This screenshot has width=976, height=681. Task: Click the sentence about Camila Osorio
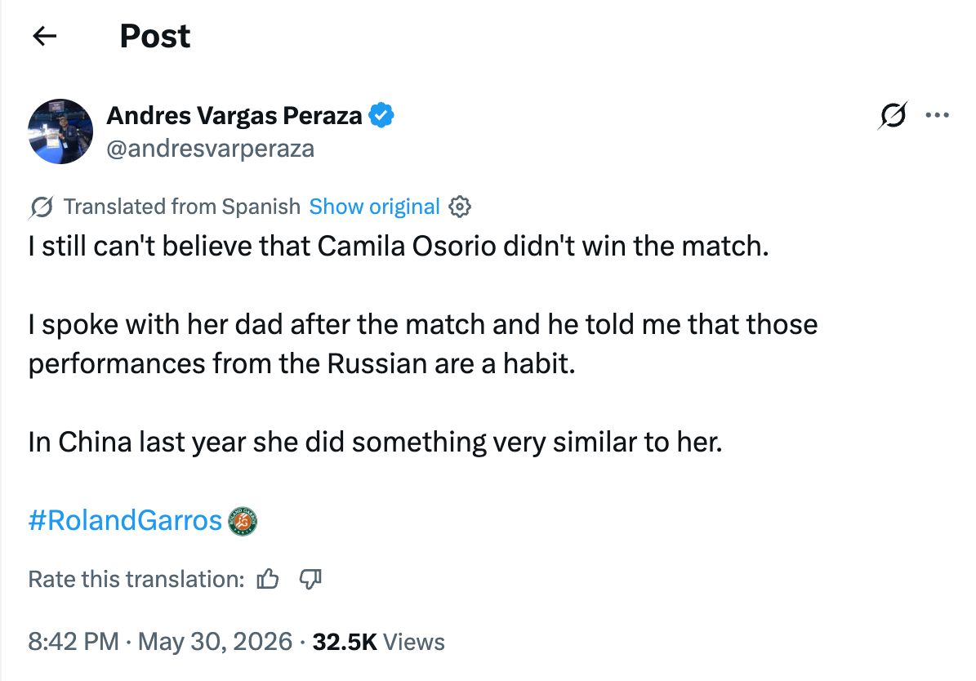[x=399, y=247]
